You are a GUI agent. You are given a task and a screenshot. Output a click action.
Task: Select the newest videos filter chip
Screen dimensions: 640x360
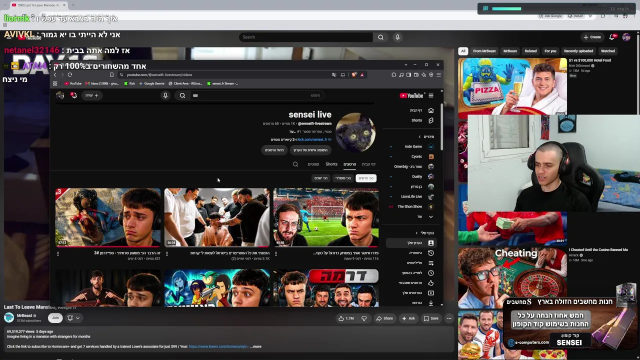pyautogui.click(x=366, y=178)
